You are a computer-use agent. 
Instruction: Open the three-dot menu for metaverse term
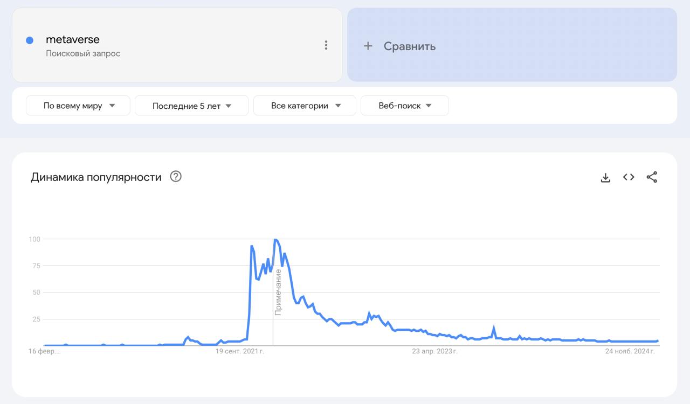click(x=326, y=45)
